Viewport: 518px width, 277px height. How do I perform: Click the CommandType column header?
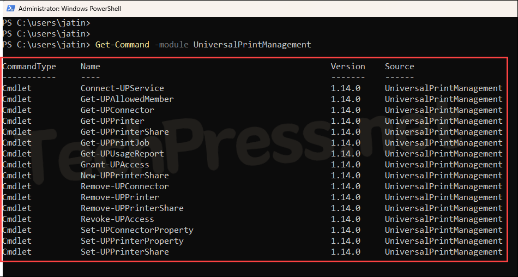[29, 67]
